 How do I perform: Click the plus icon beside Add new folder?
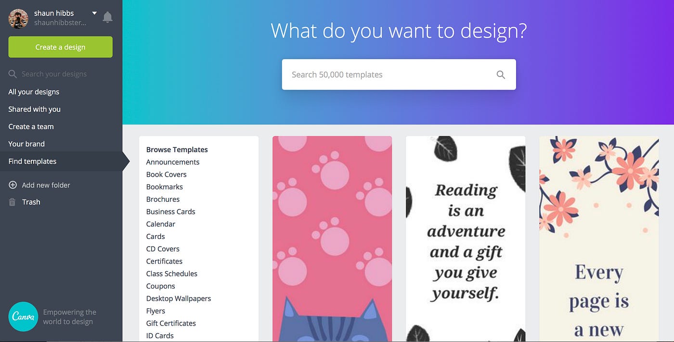click(x=13, y=185)
